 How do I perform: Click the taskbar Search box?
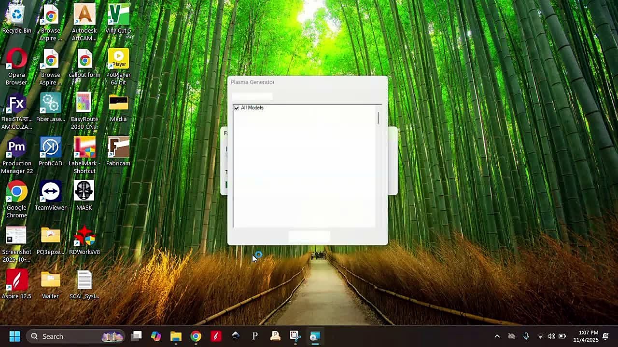pos(75,336)
